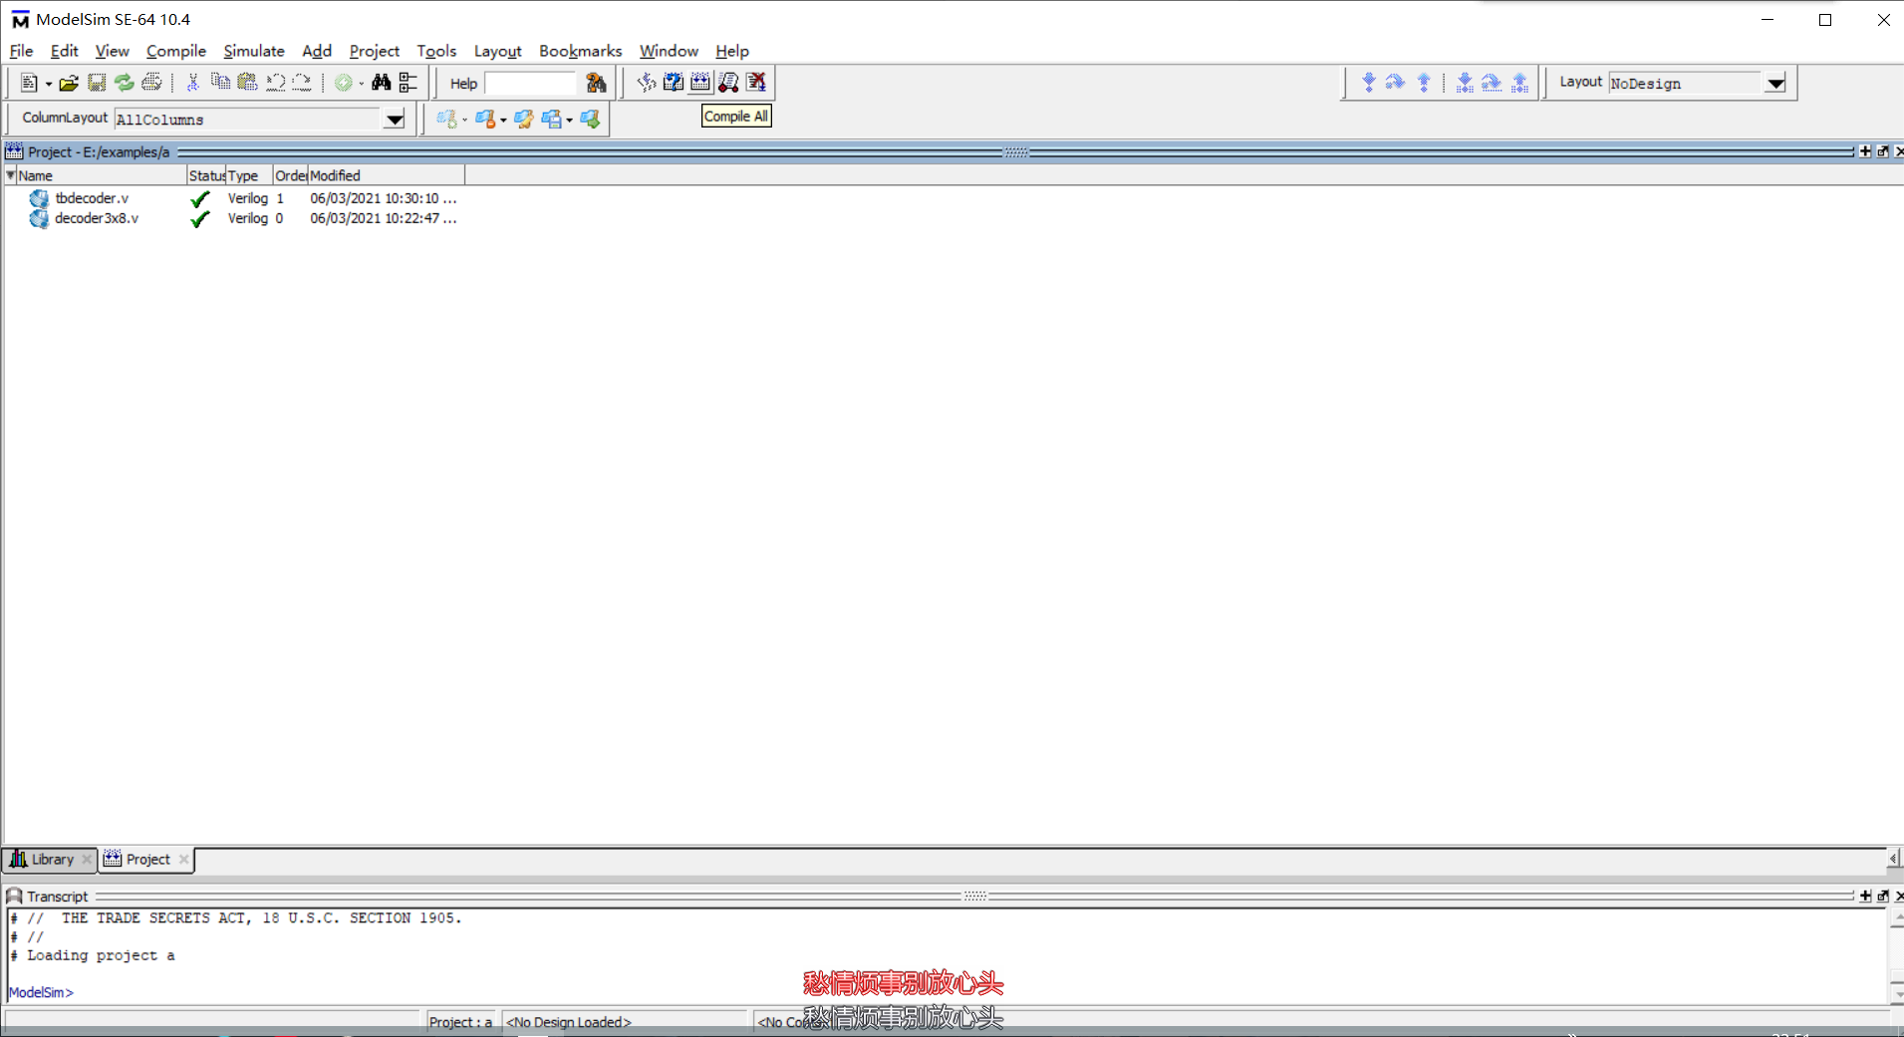Create a new file with the New icon

point(29,83)
